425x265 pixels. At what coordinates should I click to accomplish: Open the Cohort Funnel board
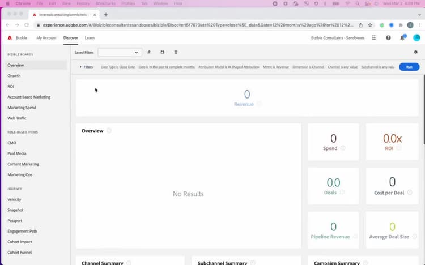coord(20,253)
